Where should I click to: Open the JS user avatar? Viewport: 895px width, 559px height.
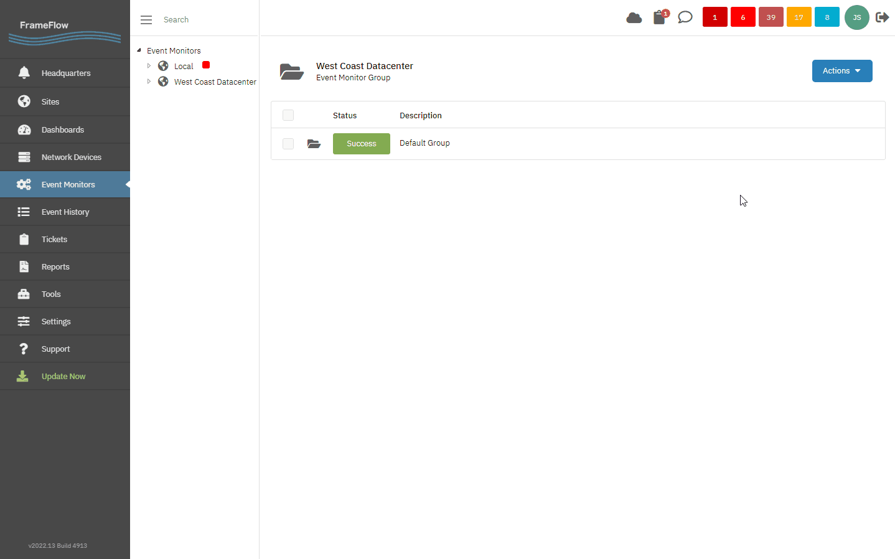pos(856,17)
